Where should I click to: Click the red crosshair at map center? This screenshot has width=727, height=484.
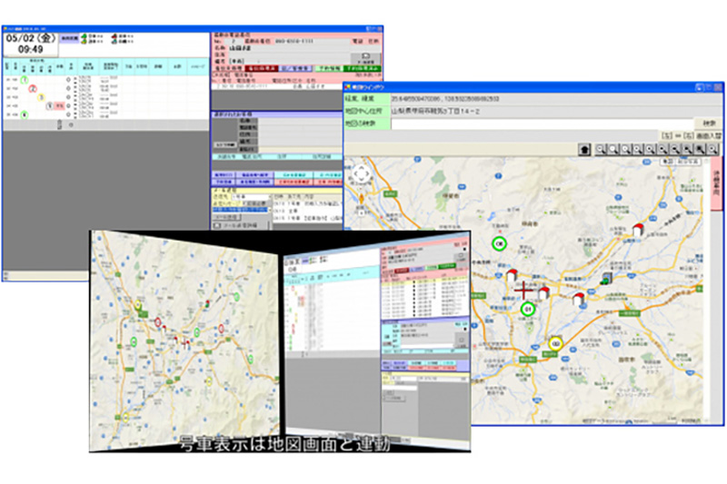click(523, 291)
